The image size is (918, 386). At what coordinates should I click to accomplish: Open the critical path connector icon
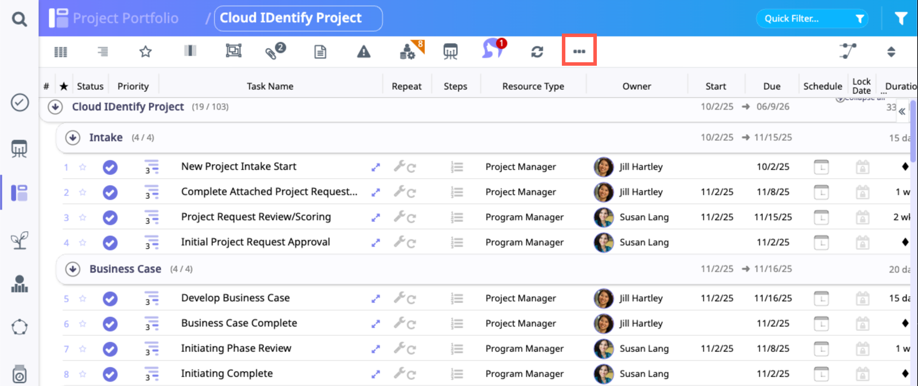[x=848, y=51]
